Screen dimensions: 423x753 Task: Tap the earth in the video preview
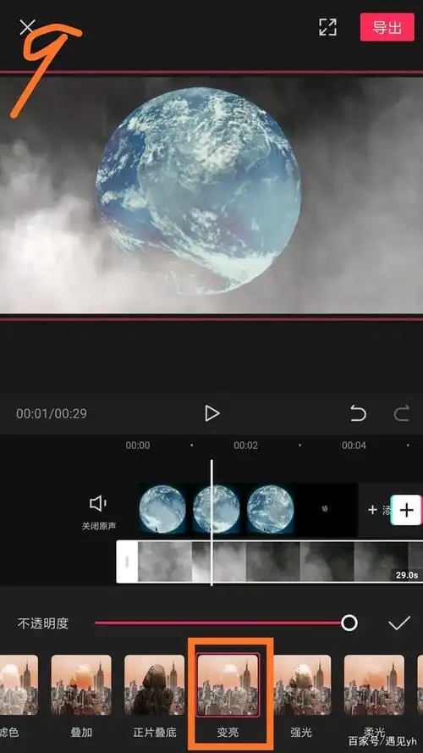[198, 191]
